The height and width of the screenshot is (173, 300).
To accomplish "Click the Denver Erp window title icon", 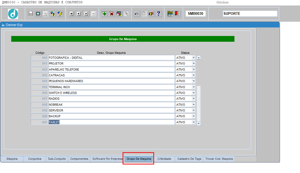I will tap(3, 25).
